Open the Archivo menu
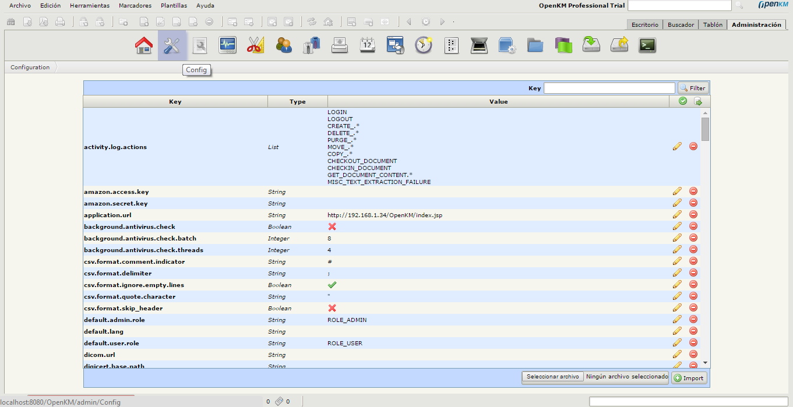 click(20, 6)
